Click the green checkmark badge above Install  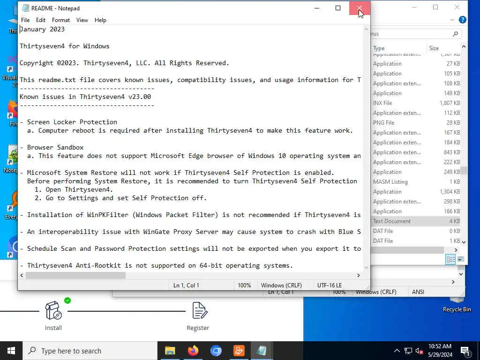(67, 300)
